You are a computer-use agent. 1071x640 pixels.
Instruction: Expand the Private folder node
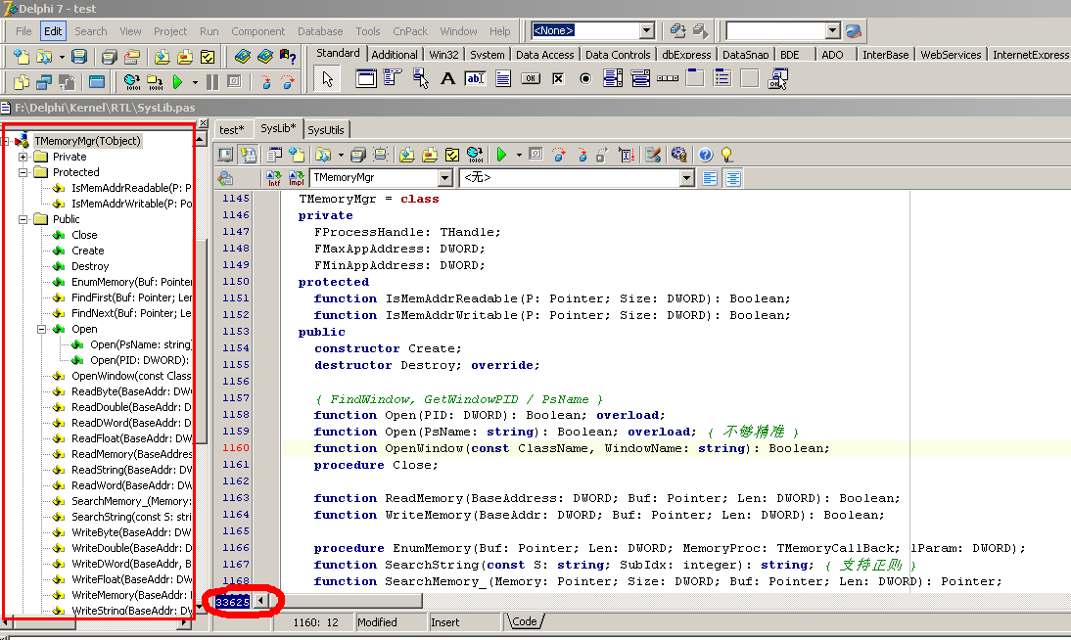(x=23, y=158)
